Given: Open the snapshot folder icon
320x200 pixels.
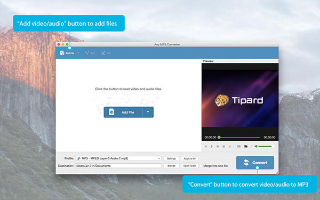Looking at the screenshot, I should [246, 146].
